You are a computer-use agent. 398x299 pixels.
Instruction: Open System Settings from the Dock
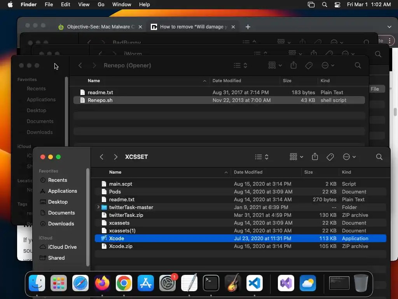coord(168,283)
